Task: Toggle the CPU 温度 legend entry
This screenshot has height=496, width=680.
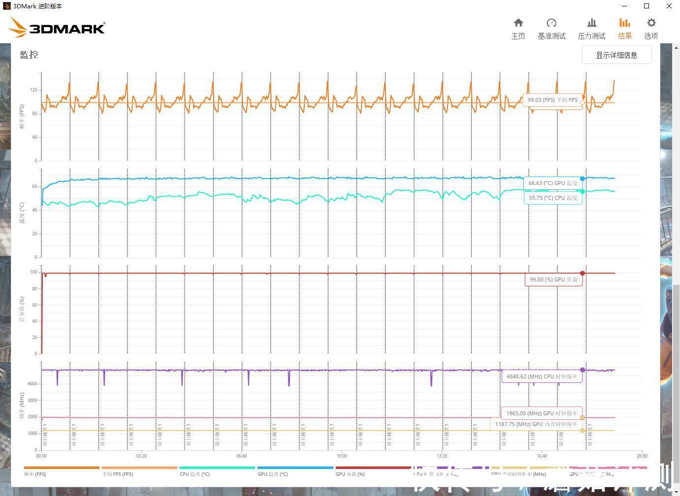Action: point(217,471)
